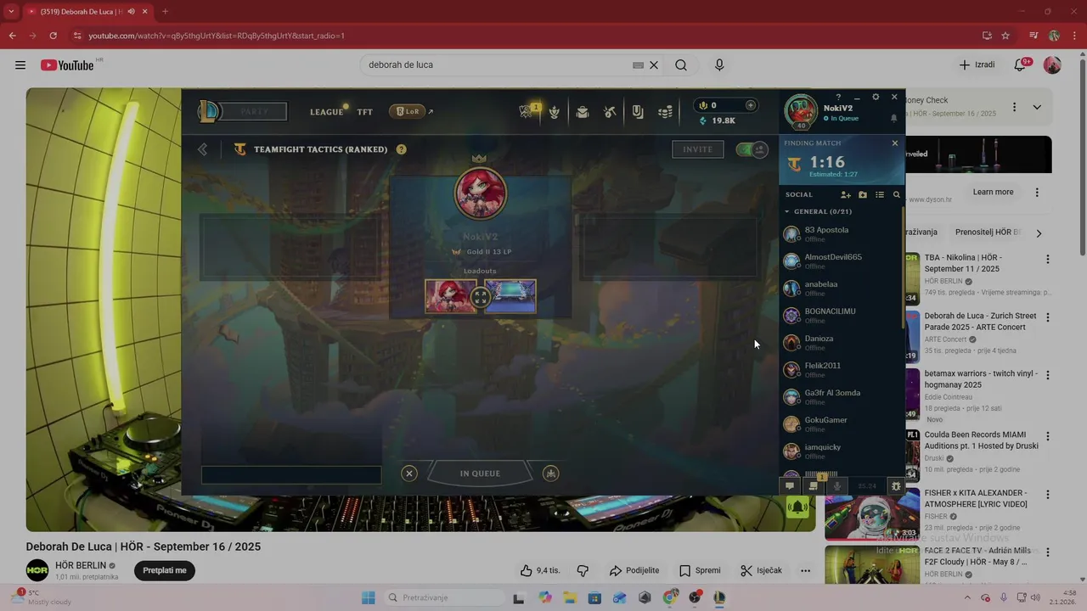Click Learn more on the Dyson ad
This screenshot has height=611, width=1087.
(x=993, y=192)
